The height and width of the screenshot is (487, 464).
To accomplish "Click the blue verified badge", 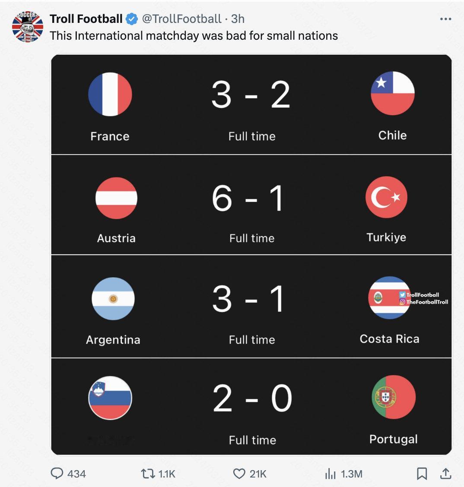I will [132, 19].
